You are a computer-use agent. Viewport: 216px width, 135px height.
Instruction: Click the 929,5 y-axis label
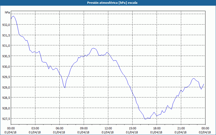[6, 77]
